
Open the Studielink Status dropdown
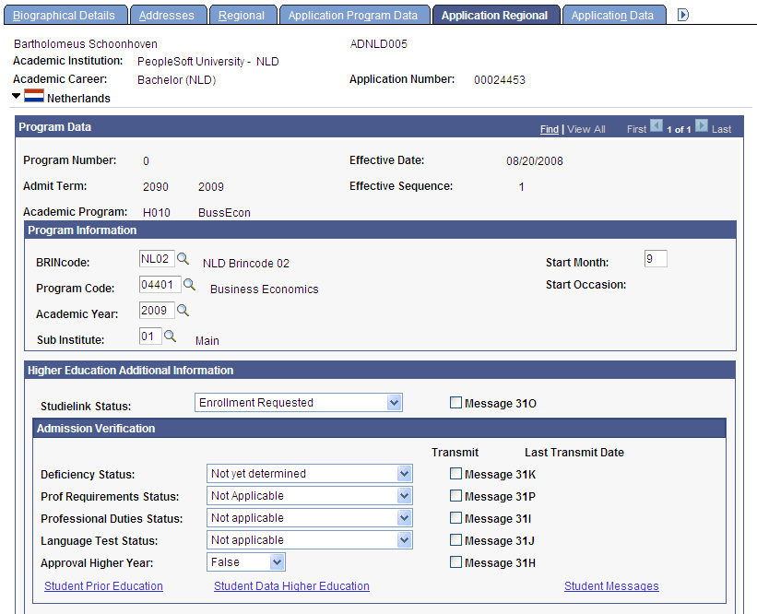(x=395, y=402)
